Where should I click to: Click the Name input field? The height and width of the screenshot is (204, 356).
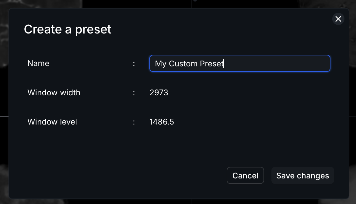tap(240, 63)
